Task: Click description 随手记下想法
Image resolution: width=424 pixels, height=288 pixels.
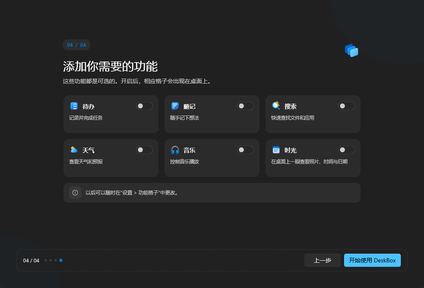Action: (184, 118)
